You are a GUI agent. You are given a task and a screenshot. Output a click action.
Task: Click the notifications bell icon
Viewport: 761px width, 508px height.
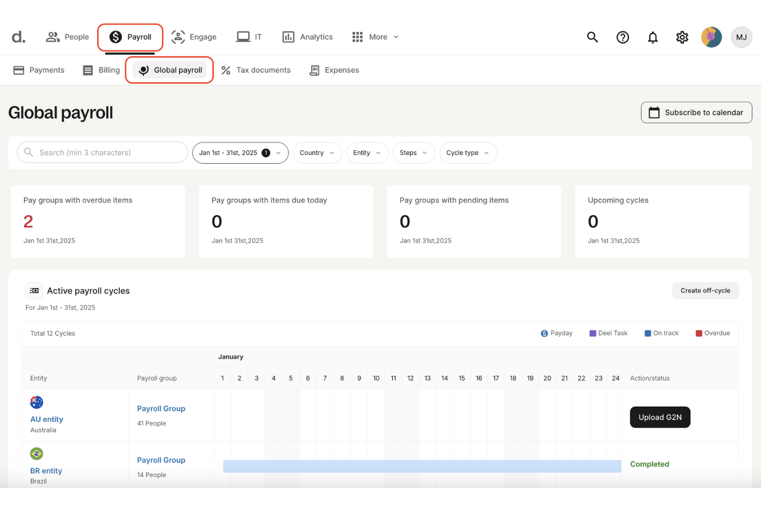(x=653, y=37)
